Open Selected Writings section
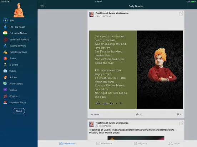 pyautogui.click(x=18, y=52)
